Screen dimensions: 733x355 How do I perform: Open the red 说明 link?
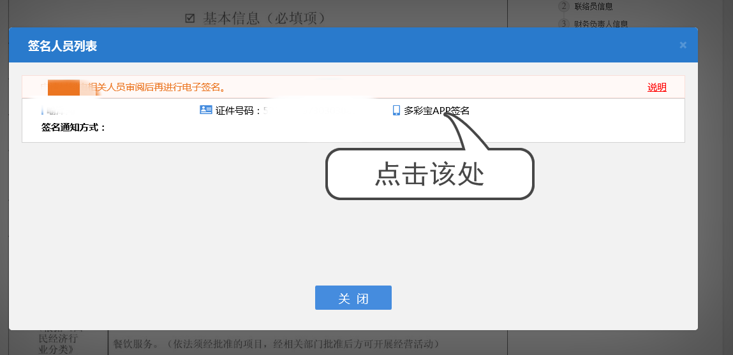(x=657, y=87)
